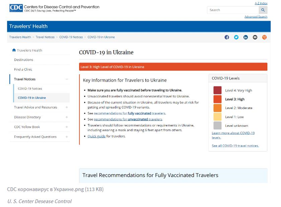Click the Level 4 Very High swatch
The height and width of the screenshot is (207, 281).
point(217,90)
